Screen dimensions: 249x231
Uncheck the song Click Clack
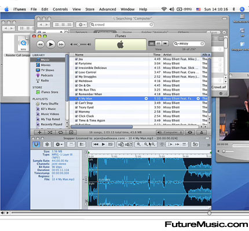(x=76, y=116)
